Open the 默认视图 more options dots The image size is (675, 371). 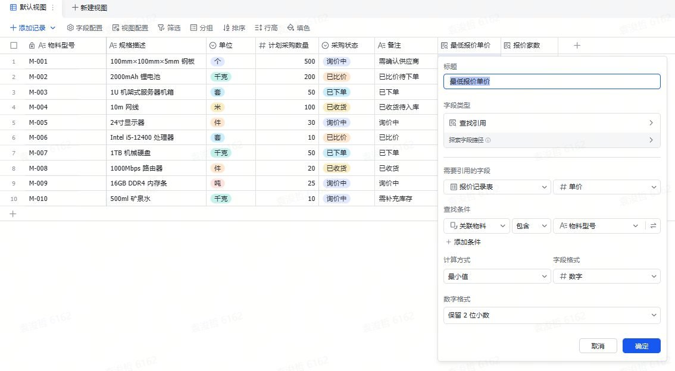[x=53, y=7]
